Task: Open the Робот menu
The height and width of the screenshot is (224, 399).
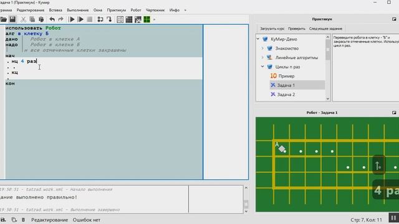Action: click(x=136, y=10)
